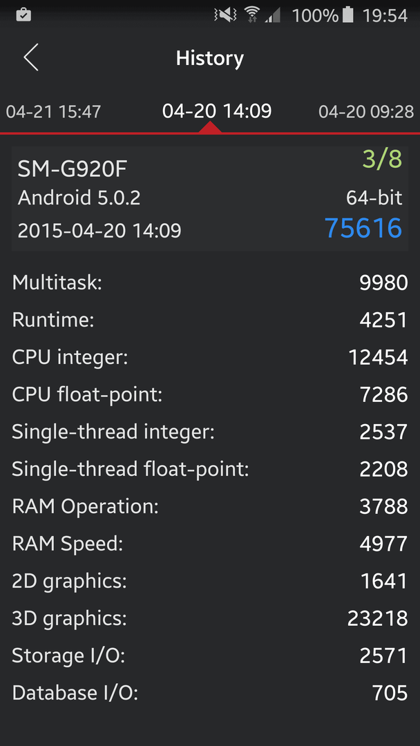Tap the Wi-Fi status icon
The width and height of the screenshot is (420, 746).
coord(252,15)
